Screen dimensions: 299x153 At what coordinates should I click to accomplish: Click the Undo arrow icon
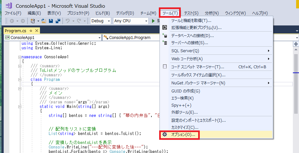pyautogui.click(x=68, y=21)
